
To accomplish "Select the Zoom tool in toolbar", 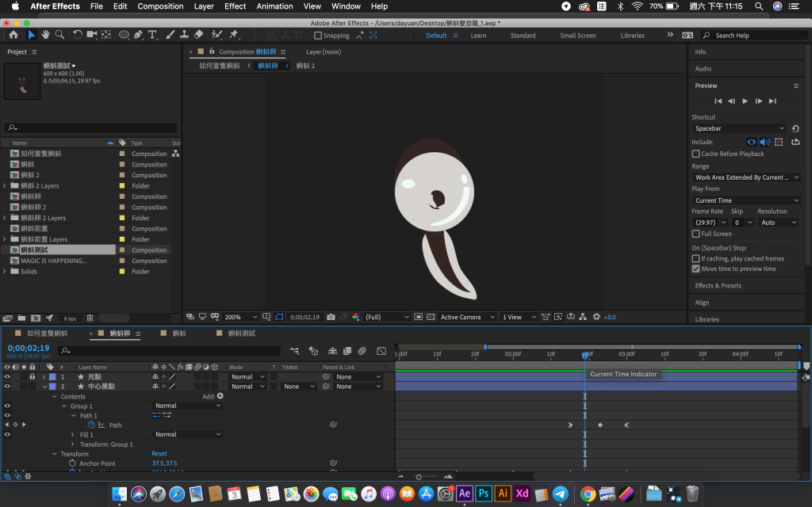I will point(59,35).
